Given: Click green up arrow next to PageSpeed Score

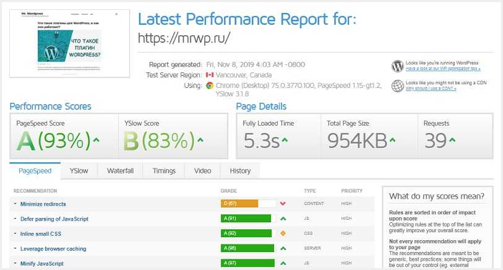Looking at the screenshot, I should point(96,141).
